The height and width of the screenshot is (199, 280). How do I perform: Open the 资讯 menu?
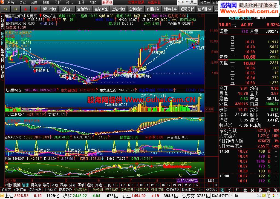(x=69, y=2)
